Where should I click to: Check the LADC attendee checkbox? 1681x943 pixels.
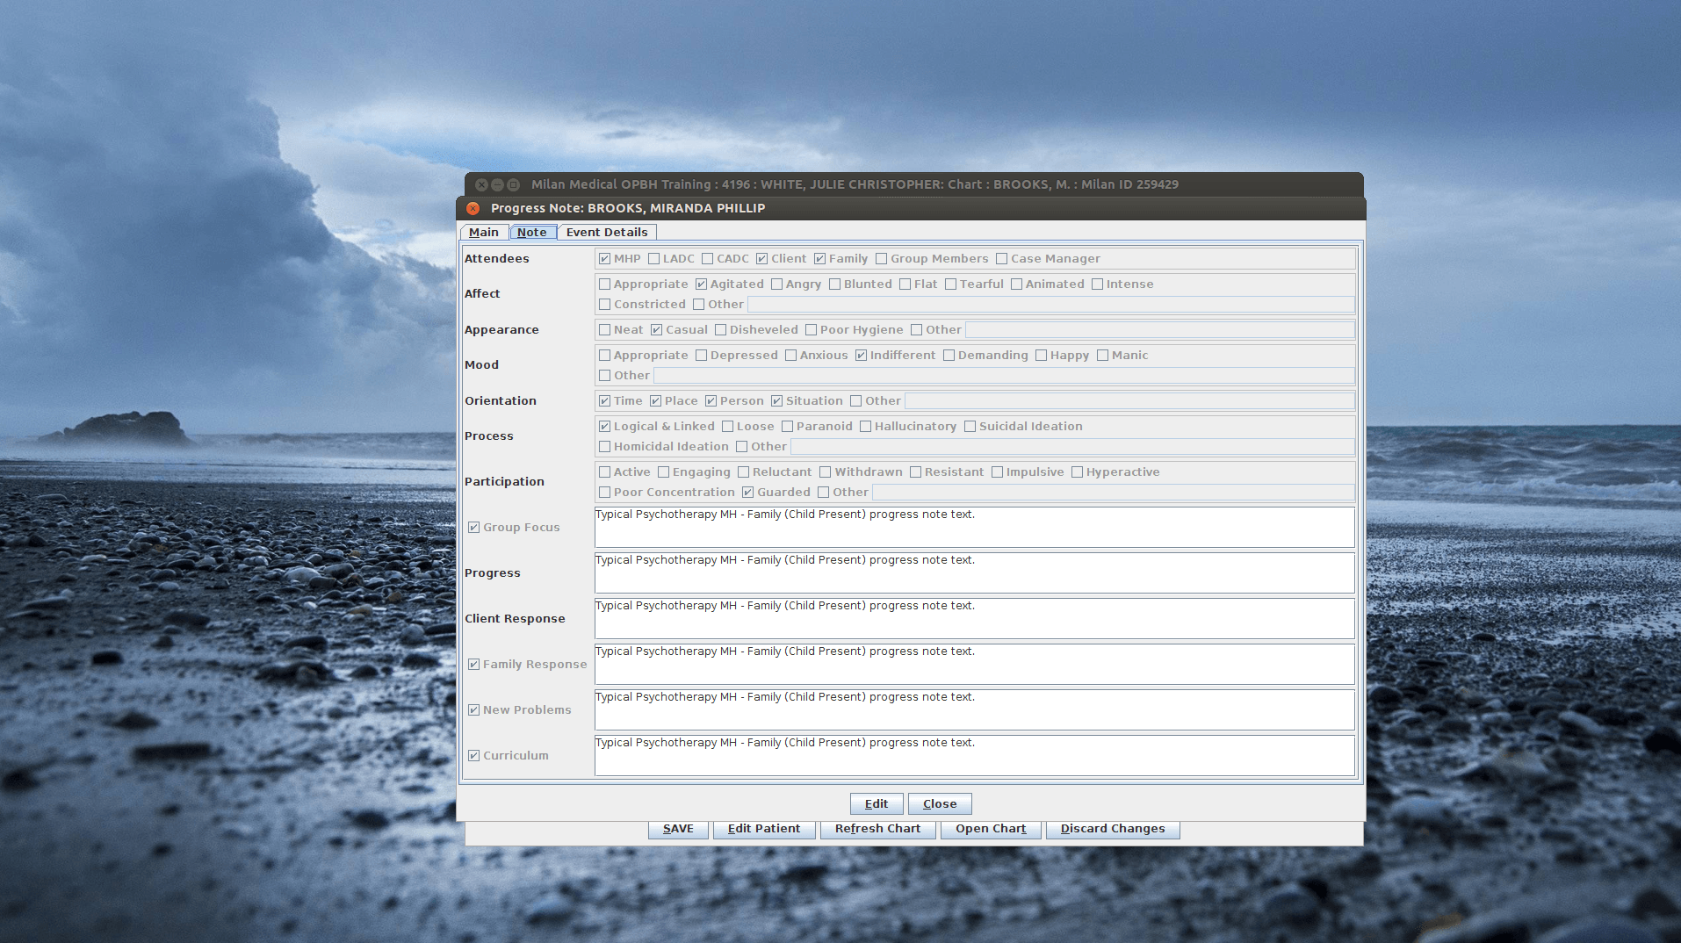pyautogui.click(x=653, y=258)
